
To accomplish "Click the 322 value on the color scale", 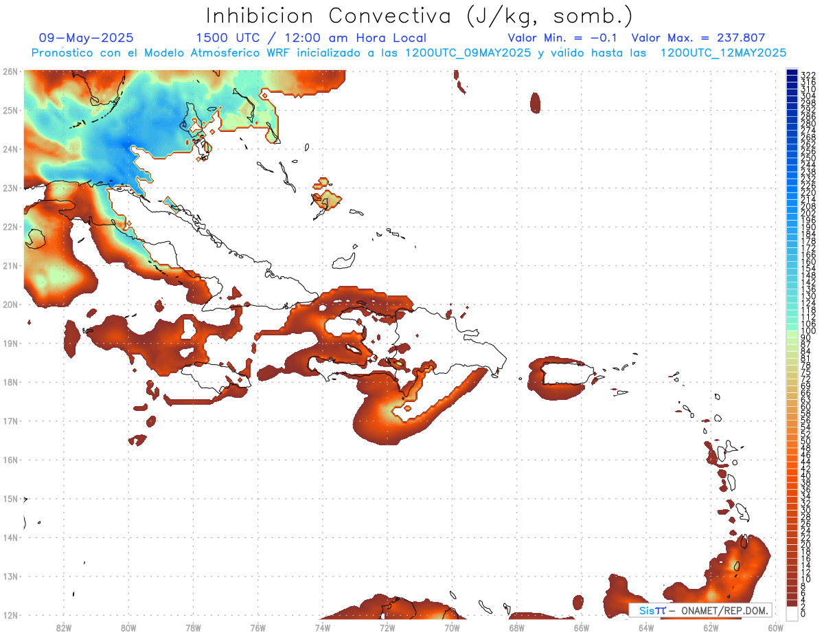I will [808, 75].
